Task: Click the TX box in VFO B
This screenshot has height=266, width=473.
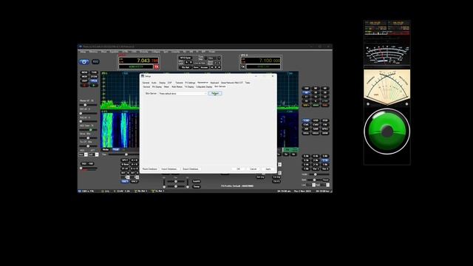Action: click(x=243, y=66)
